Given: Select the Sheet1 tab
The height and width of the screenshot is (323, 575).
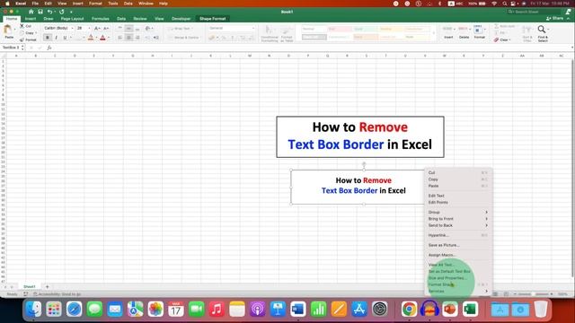Looking at the screenshot, I should tap(30, 287).
